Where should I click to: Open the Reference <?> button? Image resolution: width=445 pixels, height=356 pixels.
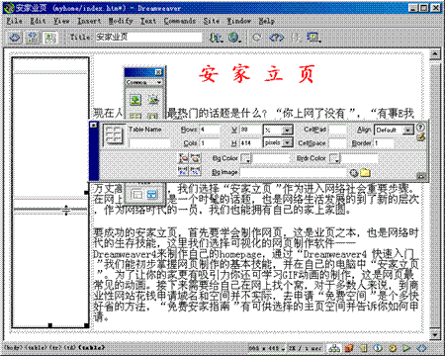[277, 38]
